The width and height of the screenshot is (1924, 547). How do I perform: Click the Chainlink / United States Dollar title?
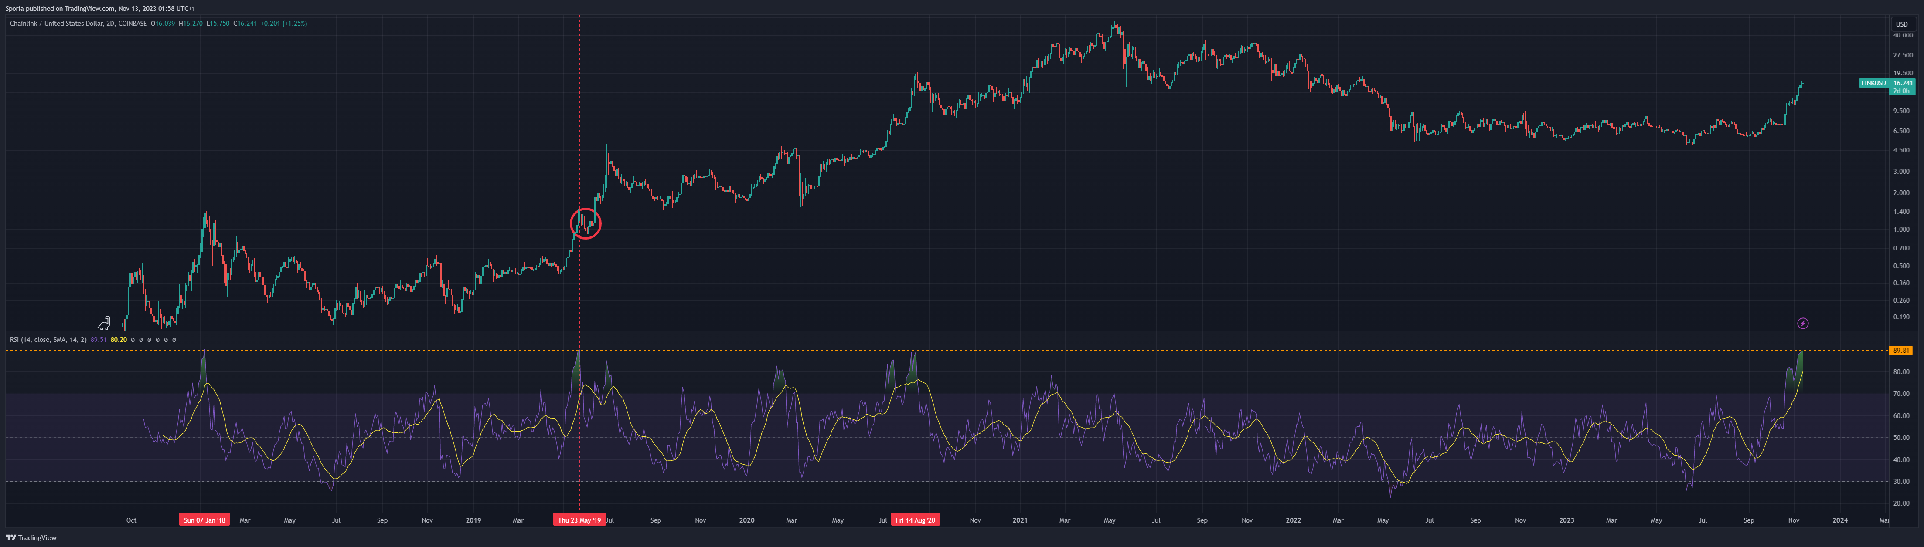56,23
